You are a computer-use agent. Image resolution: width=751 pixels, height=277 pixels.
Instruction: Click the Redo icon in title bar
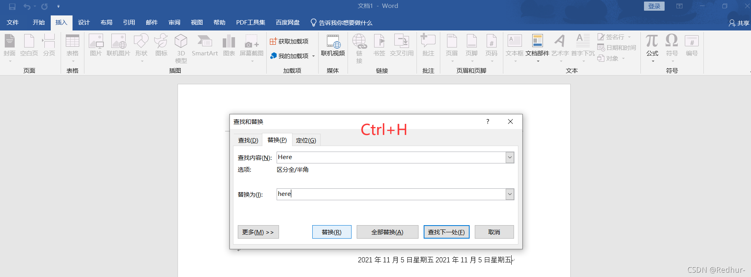point(44,6)
